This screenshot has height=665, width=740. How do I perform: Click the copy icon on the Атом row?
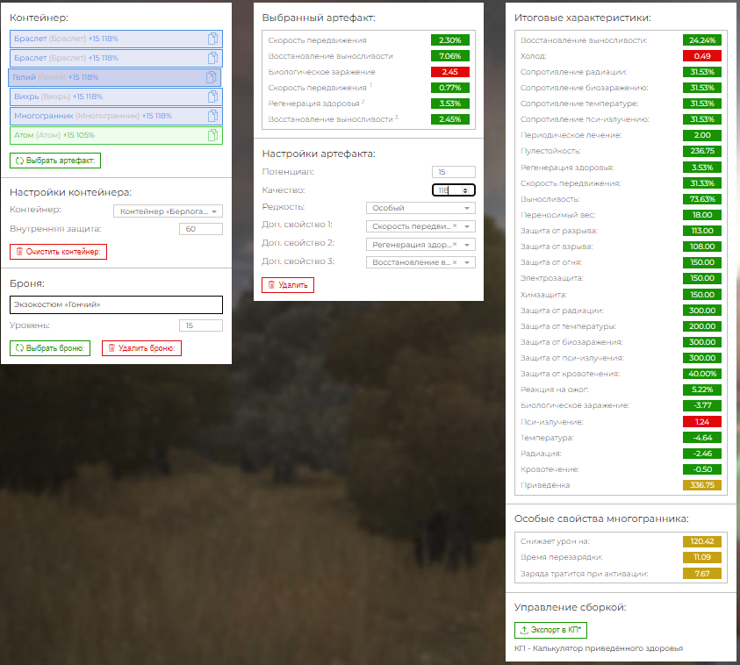coord(212,135)
